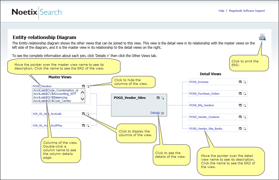Viewport: 279px width, 180px height.
Task: Display columns for POG0_Vendor_Site_Banks
Action: pos(240,128)
